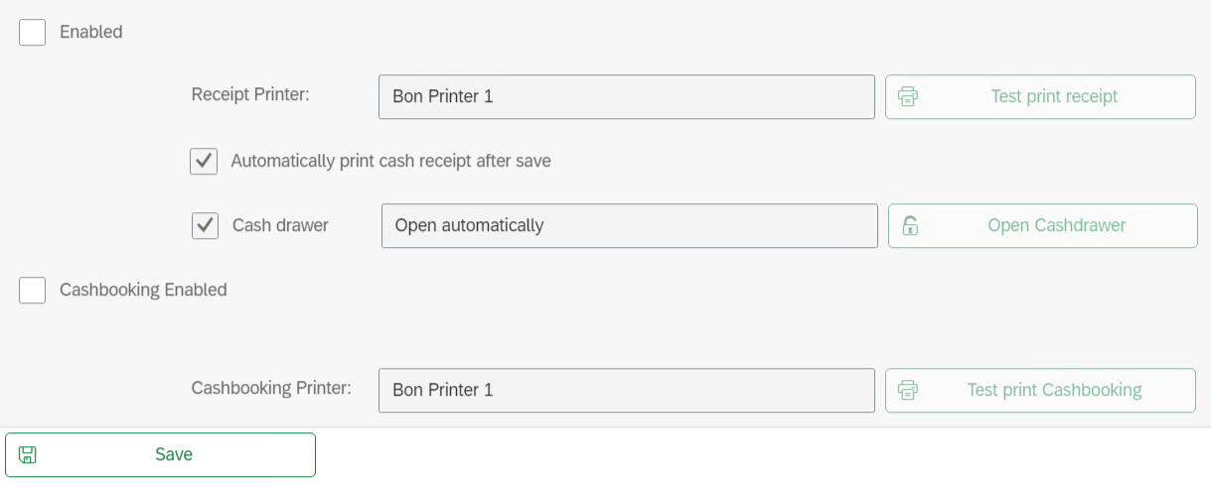Uncheck automatic cash receipt printing checkbox
The image size is (1211, 487).
tap(204, 161)
